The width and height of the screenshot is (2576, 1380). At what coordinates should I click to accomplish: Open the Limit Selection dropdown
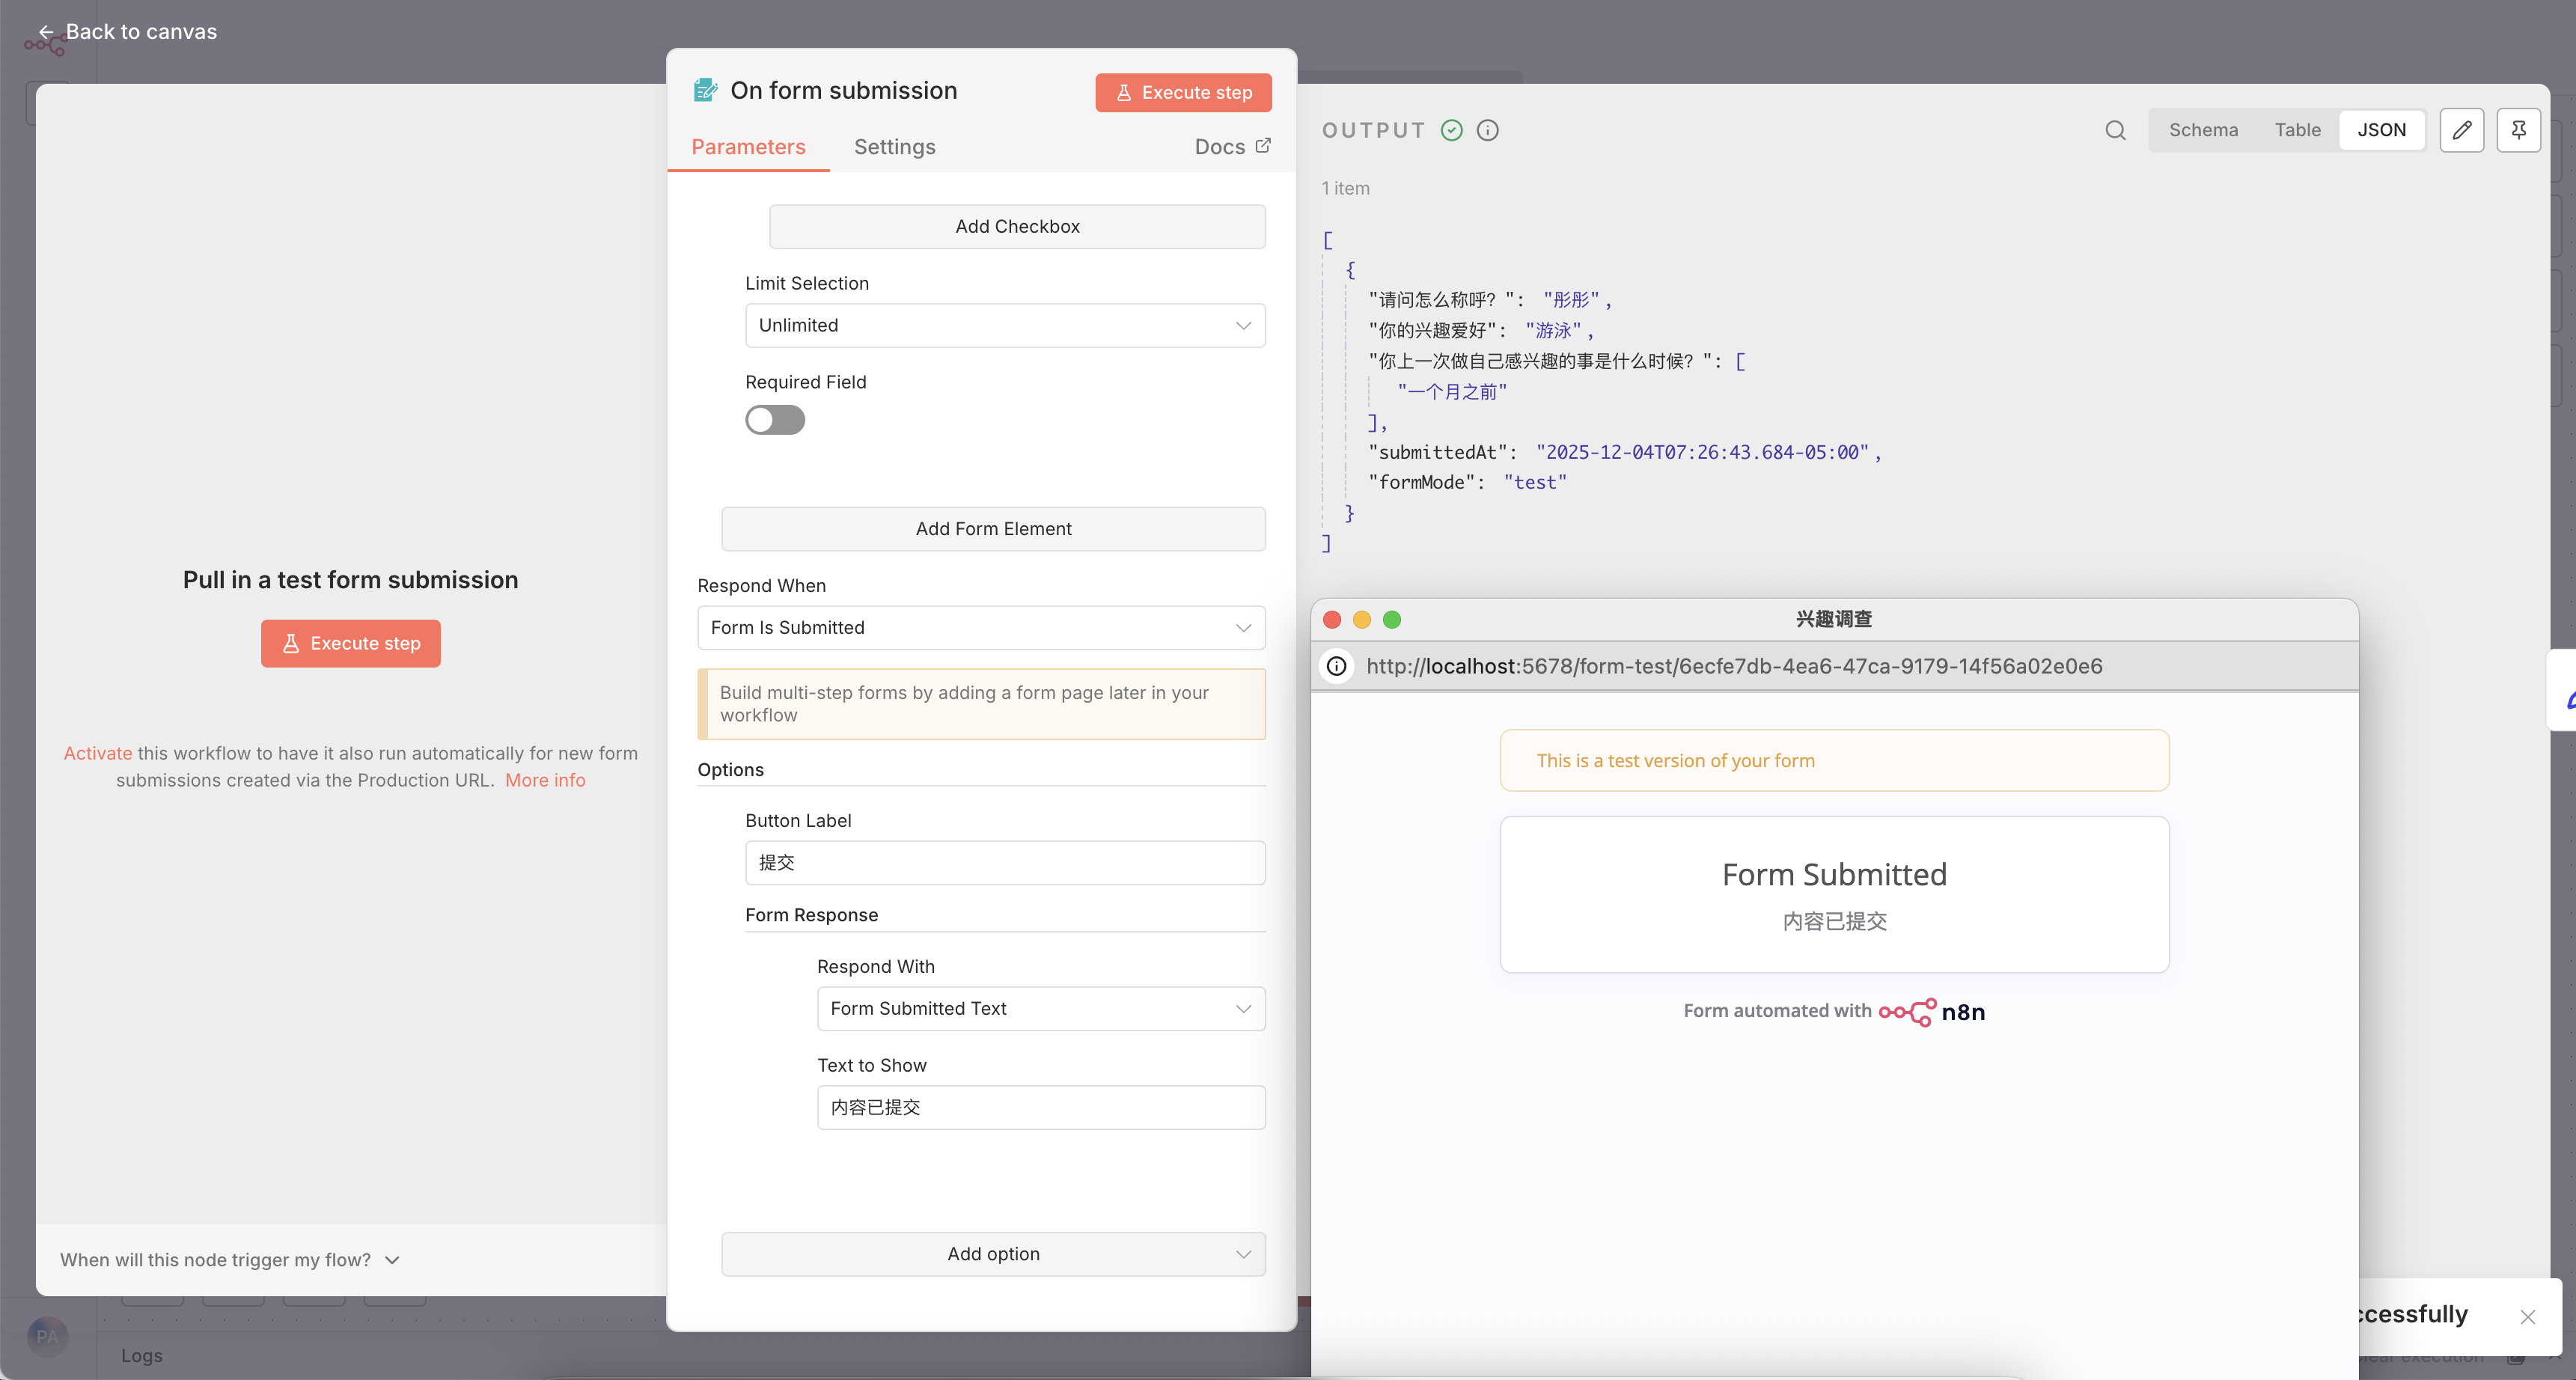point(1005,326)
